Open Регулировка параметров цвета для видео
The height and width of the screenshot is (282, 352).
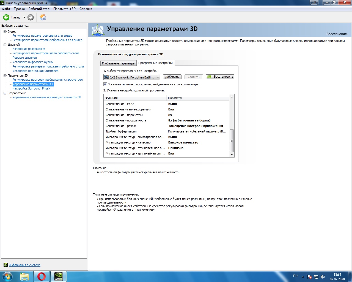42,36
